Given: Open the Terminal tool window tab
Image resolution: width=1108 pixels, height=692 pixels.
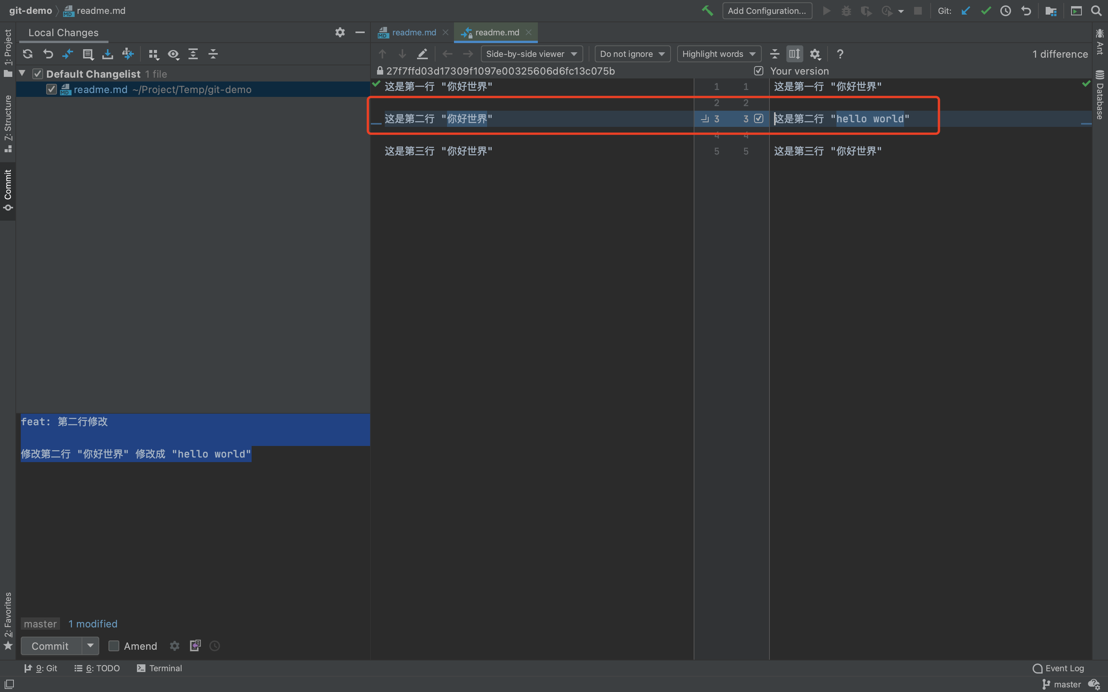Looking at the screenshot, I should 160,668.
